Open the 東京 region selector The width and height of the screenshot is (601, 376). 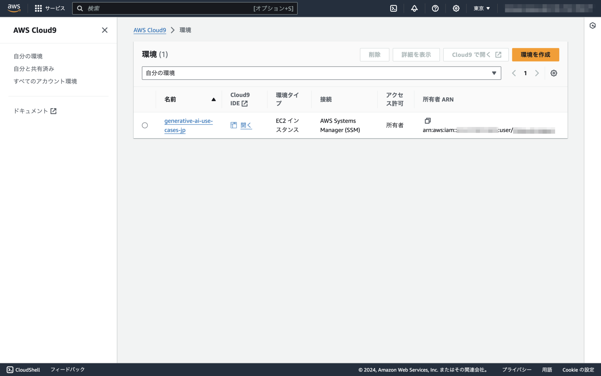coord(481,8)
